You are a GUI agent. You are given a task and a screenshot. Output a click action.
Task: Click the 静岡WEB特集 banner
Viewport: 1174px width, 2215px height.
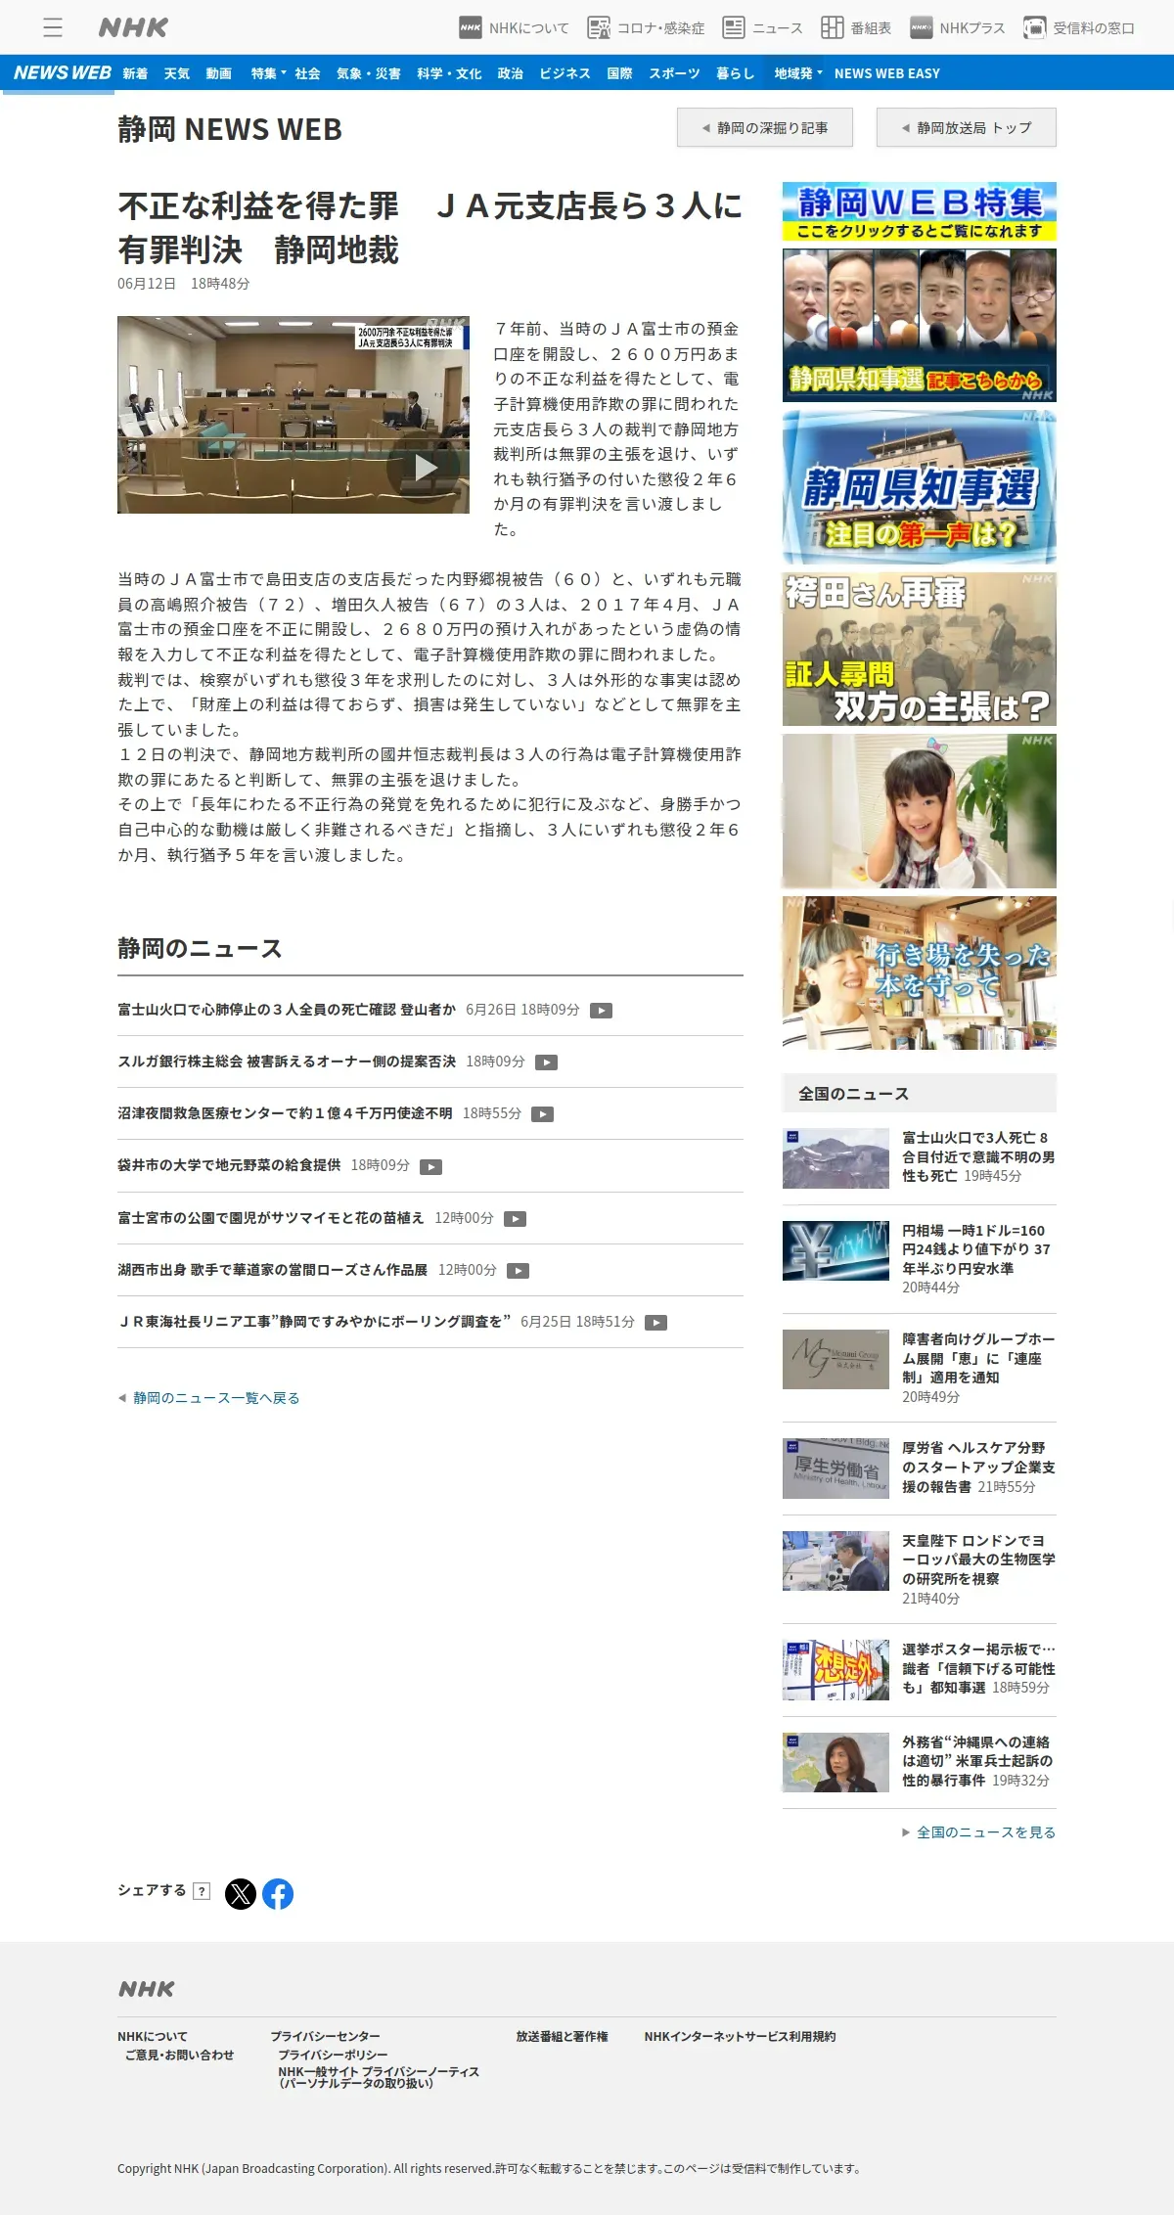920,211
